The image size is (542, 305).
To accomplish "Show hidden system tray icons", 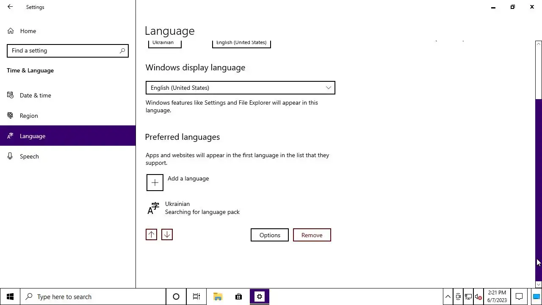I will coord(448,297).
